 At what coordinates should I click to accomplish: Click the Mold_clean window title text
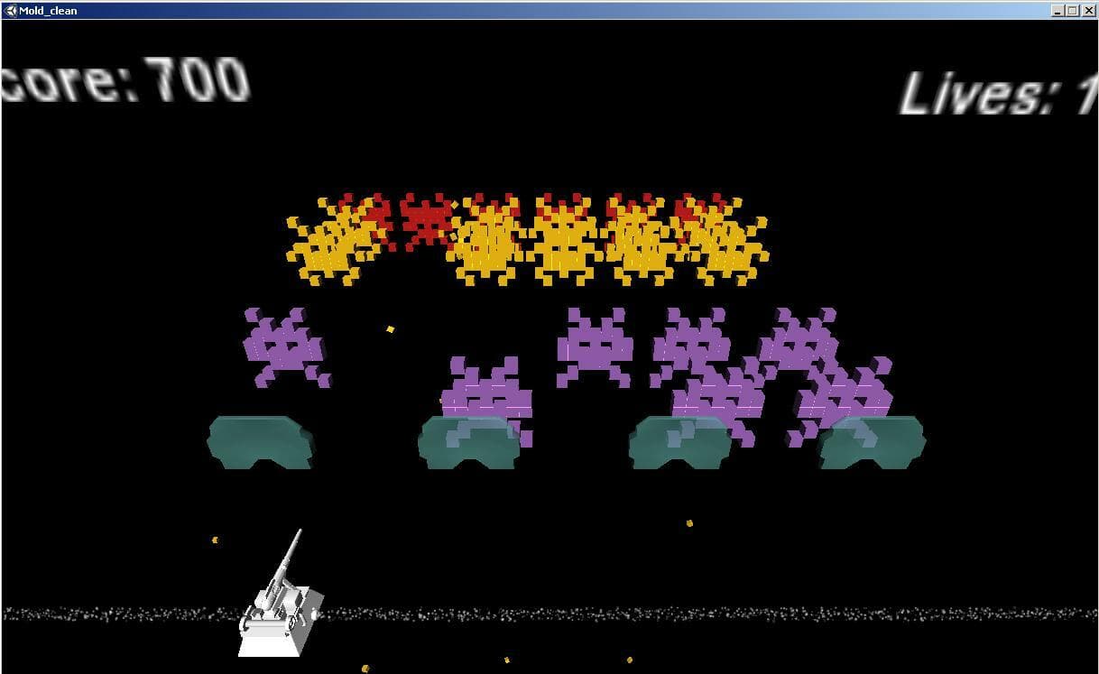click(48, 10)
